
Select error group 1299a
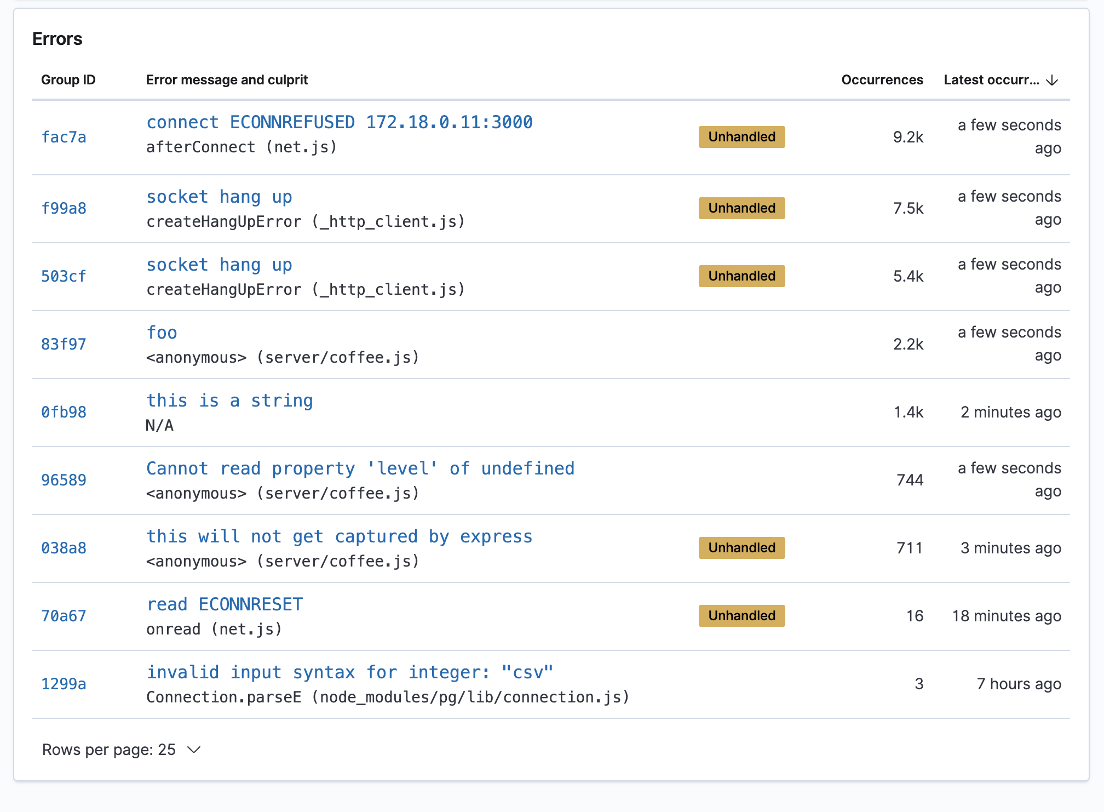tap(64, 684)
